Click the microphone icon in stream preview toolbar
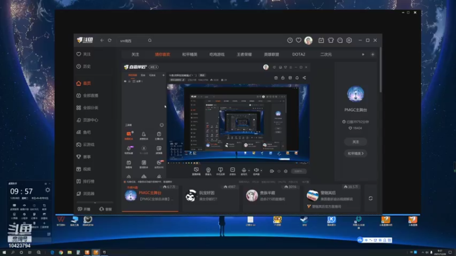The height and width of the screenshot is (256, 456). pyautogui.click(x=244, y=170)
